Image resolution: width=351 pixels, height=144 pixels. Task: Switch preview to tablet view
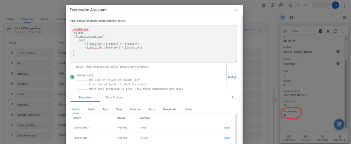click(x=291, y=18)
